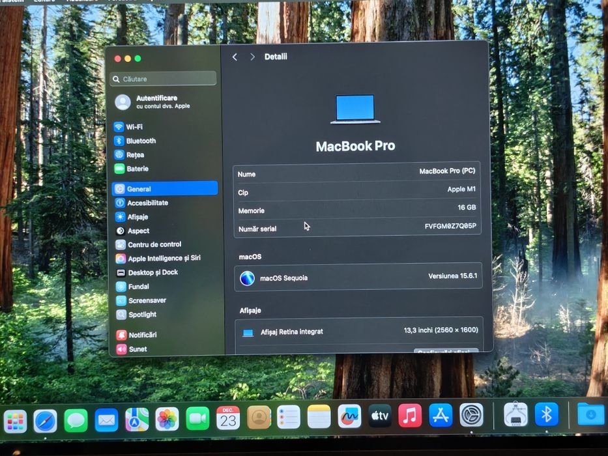Click the MacBook Pro (PC) name value

coord(447,171)
